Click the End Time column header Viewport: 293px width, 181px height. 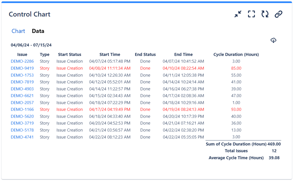183,54
